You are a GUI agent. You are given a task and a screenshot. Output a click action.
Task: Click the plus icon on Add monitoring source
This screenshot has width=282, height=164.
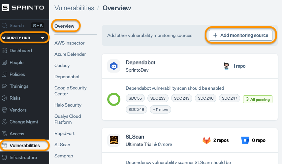215,35
